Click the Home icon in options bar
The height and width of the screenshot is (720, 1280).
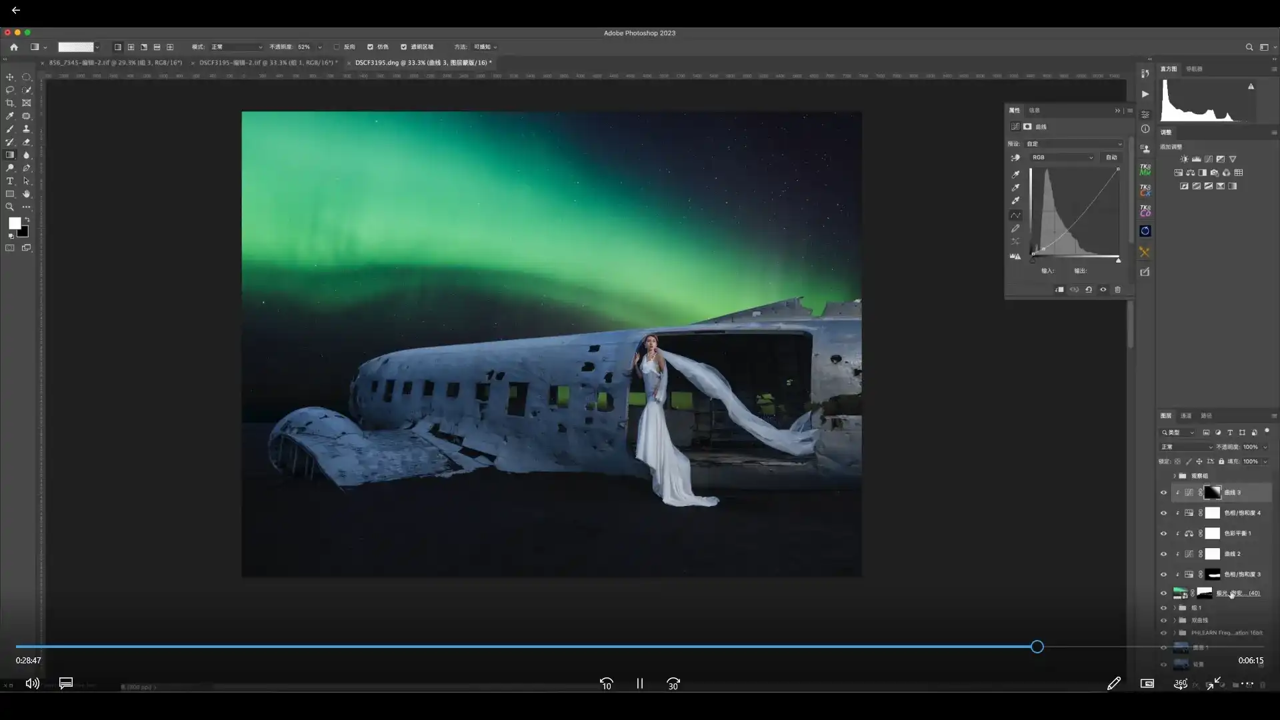[x=14, y=47]
